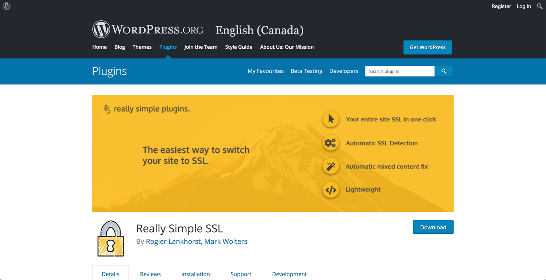Image resolution: width=546 pixels, height=280 pixels.
Task: Click the really simple plugins logo
Action: 147,109
